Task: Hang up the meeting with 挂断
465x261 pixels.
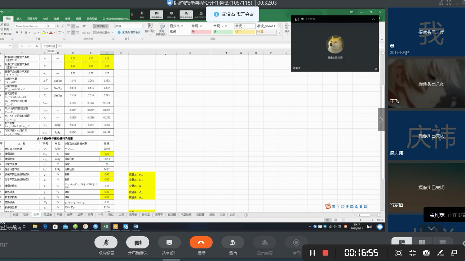Action: click(x=201, y=243)
